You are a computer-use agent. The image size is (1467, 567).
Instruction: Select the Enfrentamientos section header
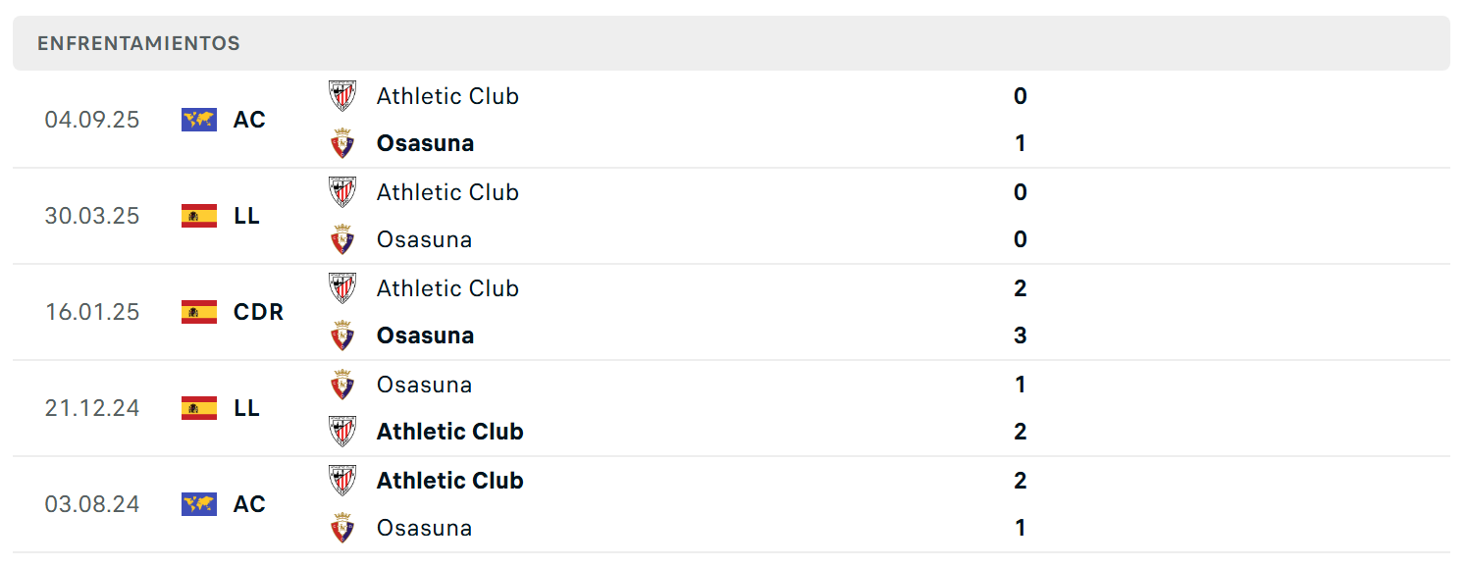tap(731, 43)
